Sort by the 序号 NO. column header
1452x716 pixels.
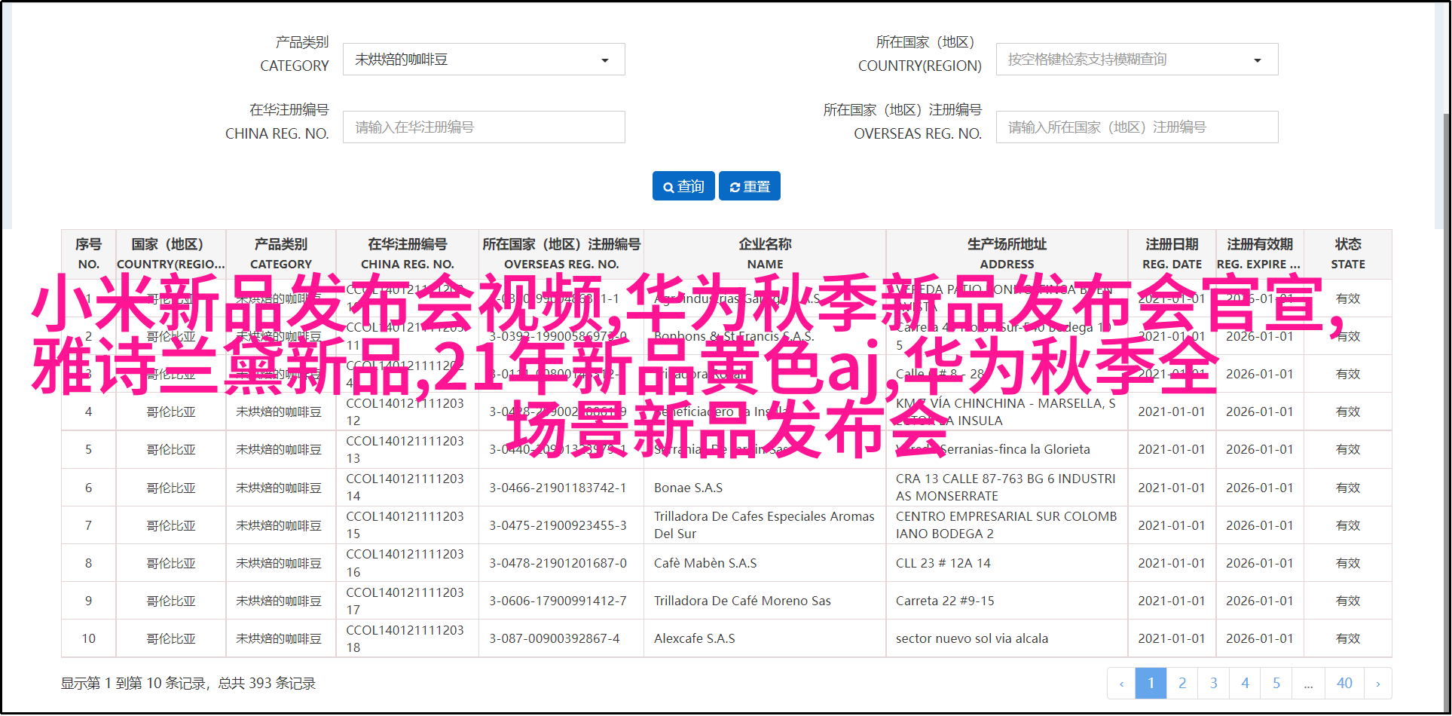[89, 254]
